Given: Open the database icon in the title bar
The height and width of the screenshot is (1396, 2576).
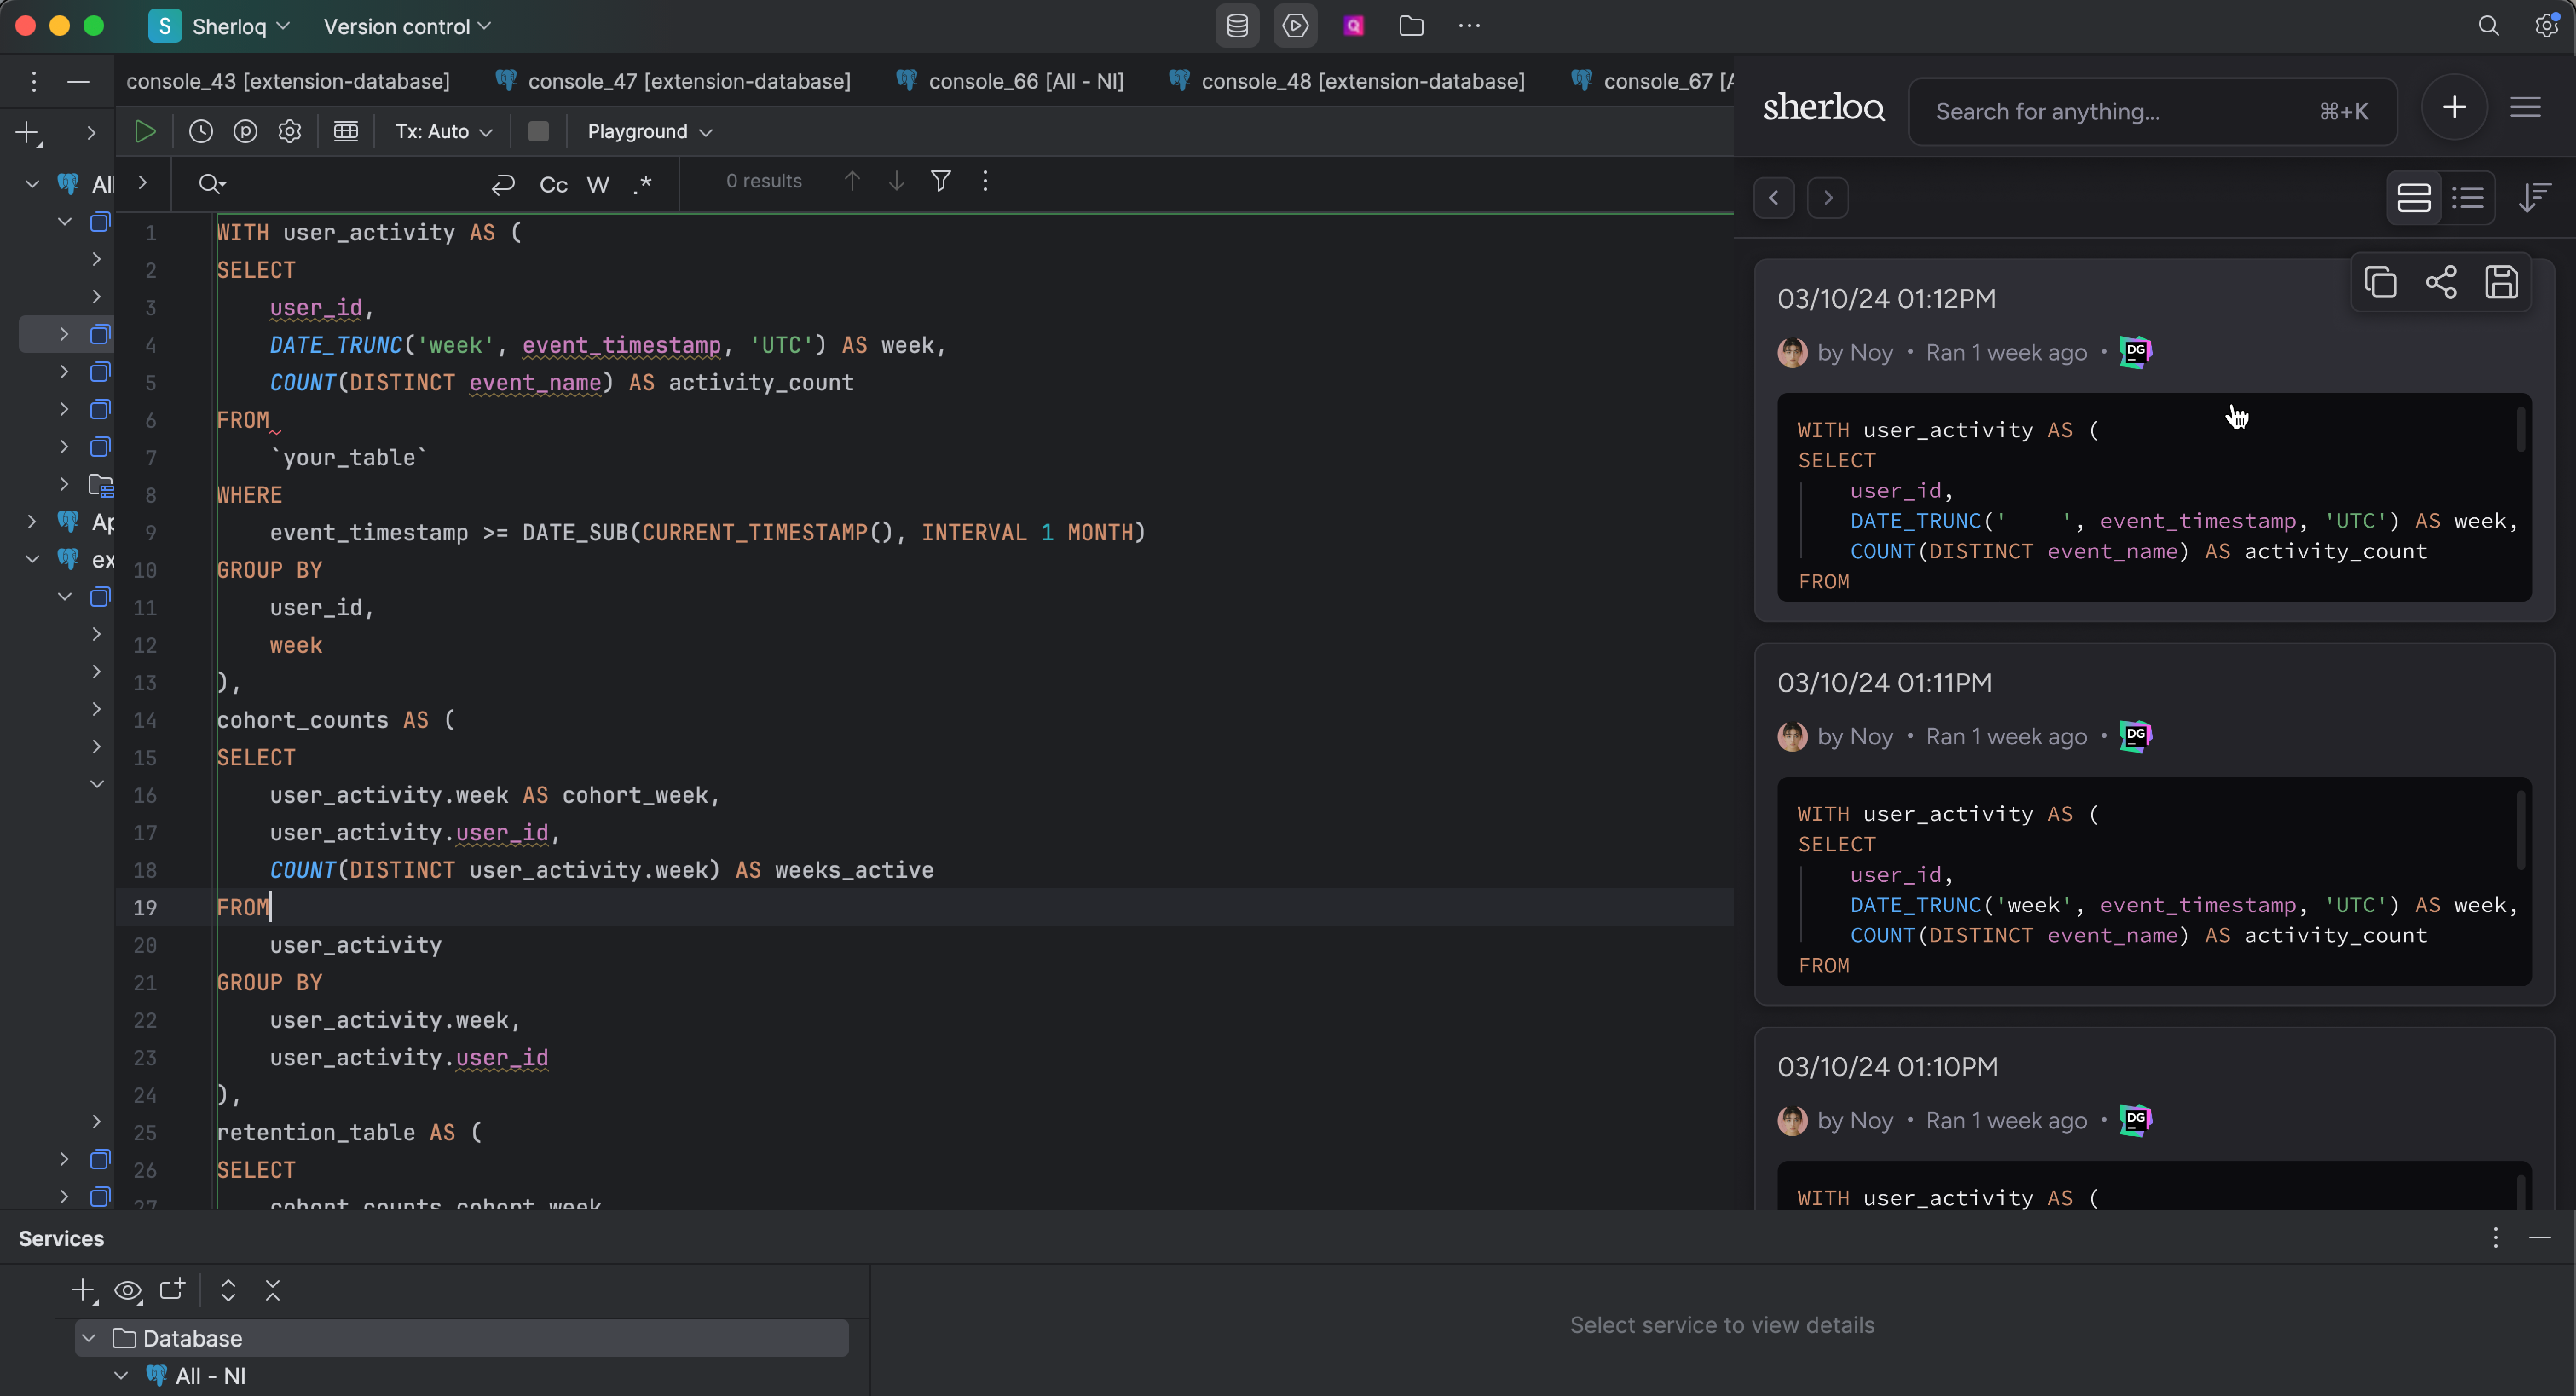Looking at the screenshot, I should (1236, 25).
